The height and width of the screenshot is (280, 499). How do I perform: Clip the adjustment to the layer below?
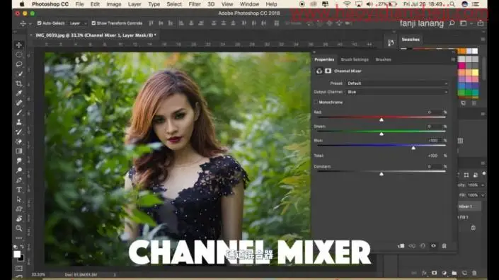[x=401, y=245]
